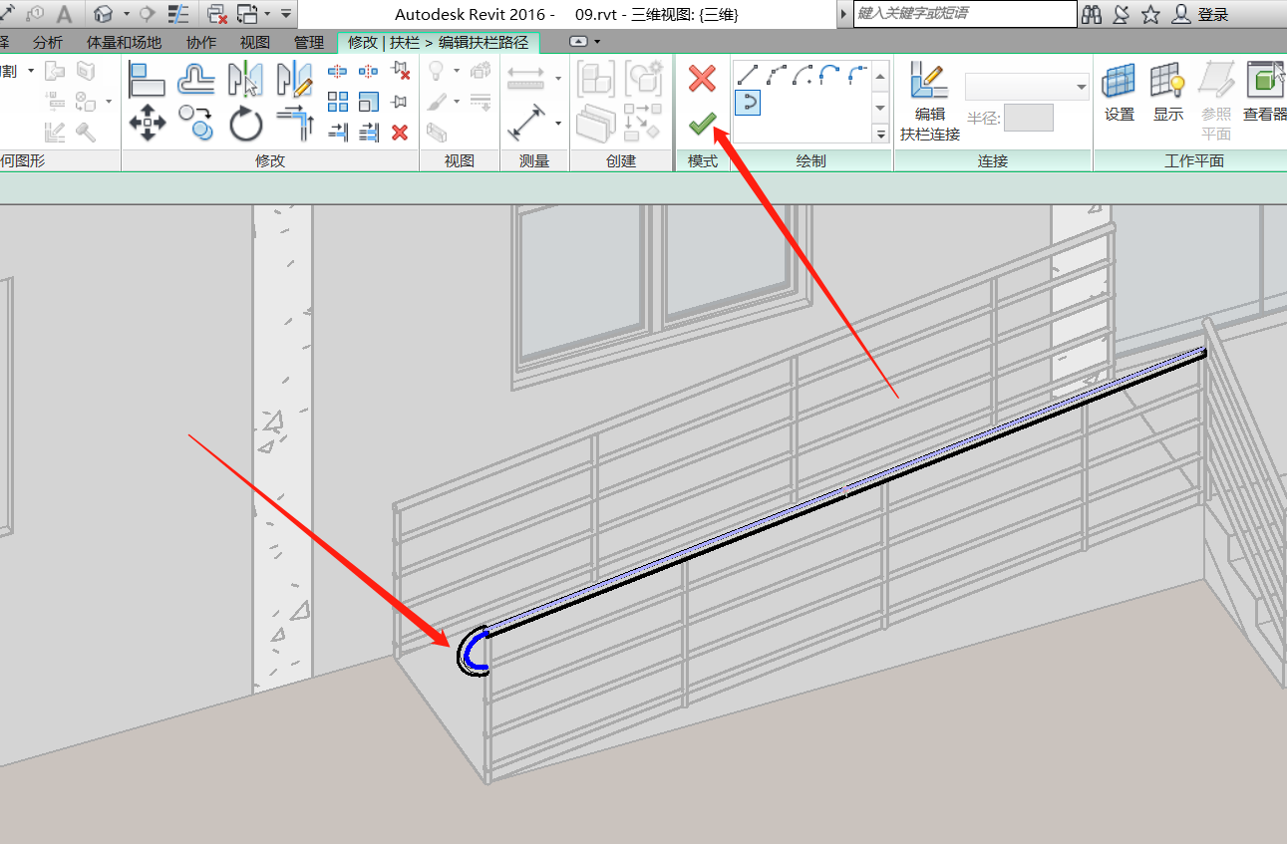Click the green checkmark to finish edit mode
Image resolution: width=1287 pixels, height=844 pixels.
(x=703, y=123)
